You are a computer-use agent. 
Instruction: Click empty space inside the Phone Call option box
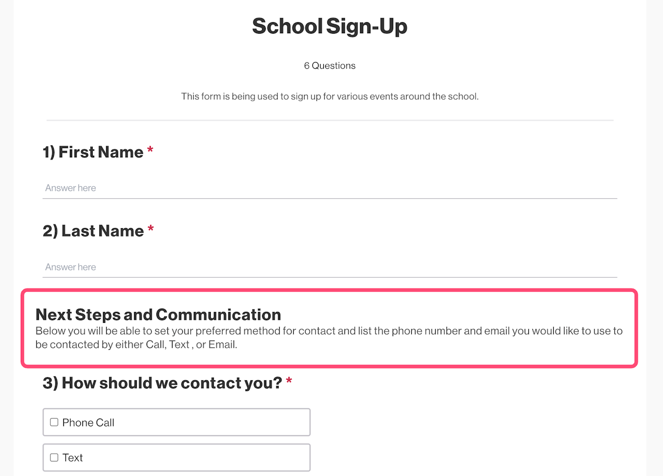point(218,423)
